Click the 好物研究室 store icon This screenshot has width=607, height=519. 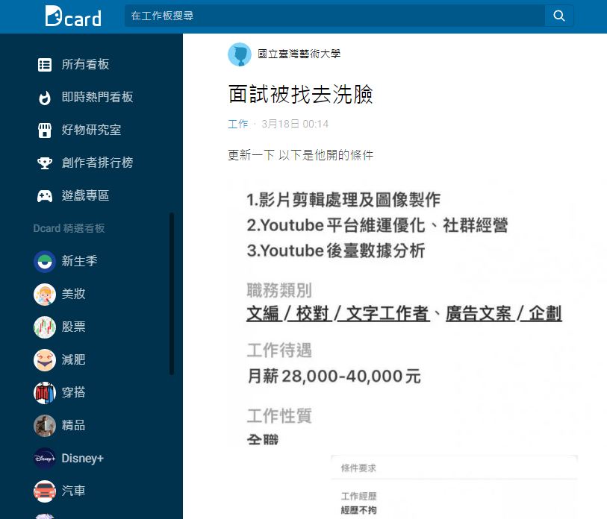[x=45, y=130]
